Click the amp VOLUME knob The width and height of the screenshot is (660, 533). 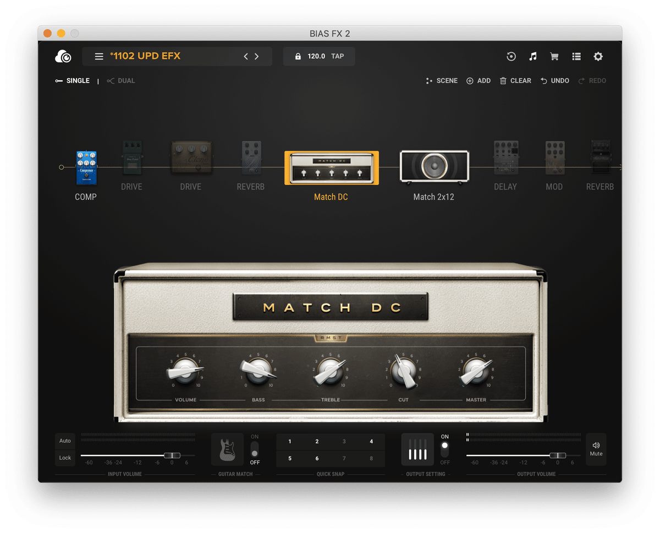pos(185,371)
